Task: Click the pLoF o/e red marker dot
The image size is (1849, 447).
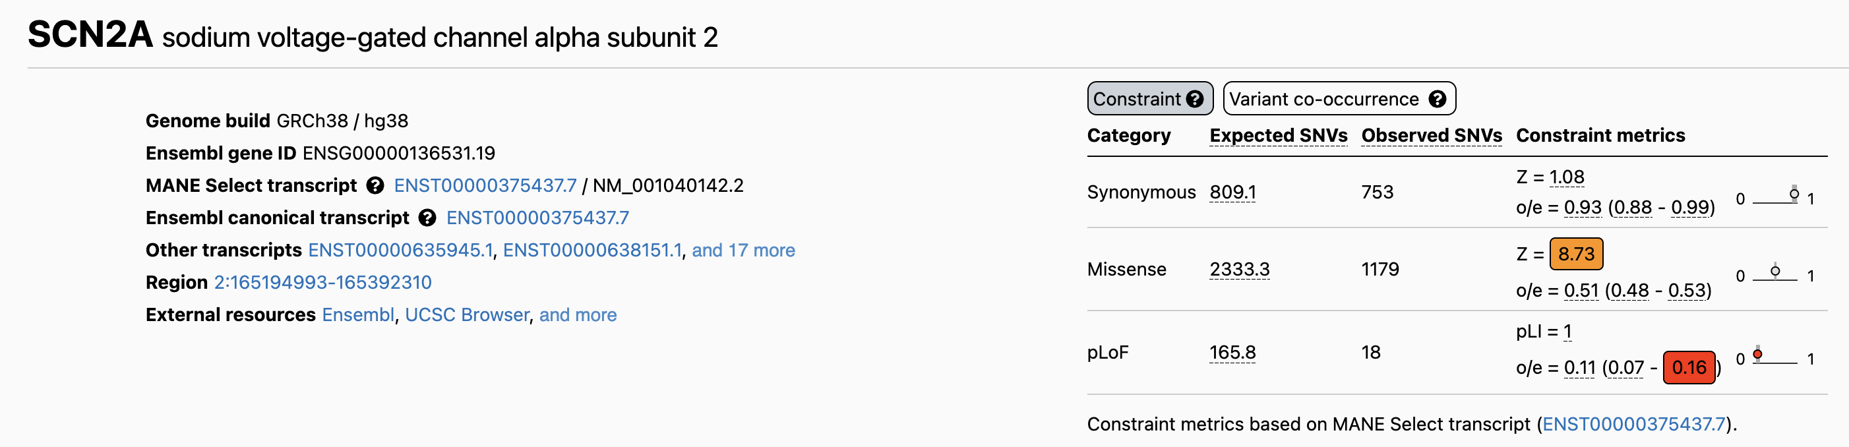Action: pos(1757,354)
